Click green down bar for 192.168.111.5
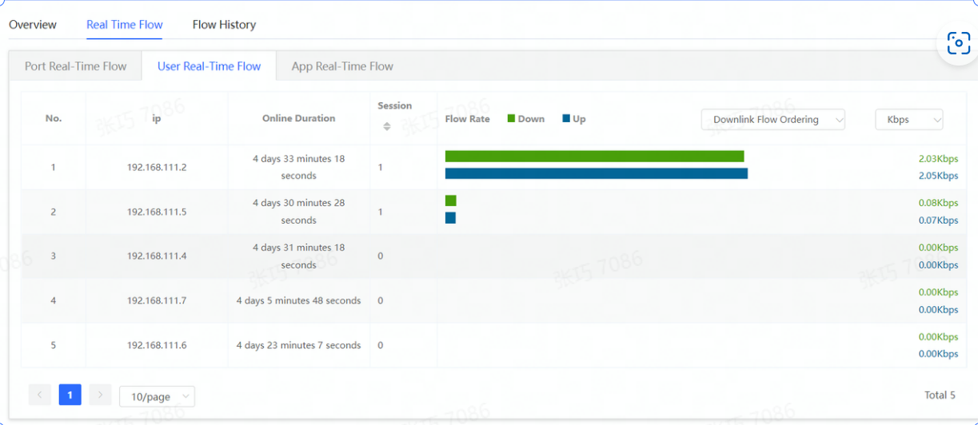 (x=451, y=201)
